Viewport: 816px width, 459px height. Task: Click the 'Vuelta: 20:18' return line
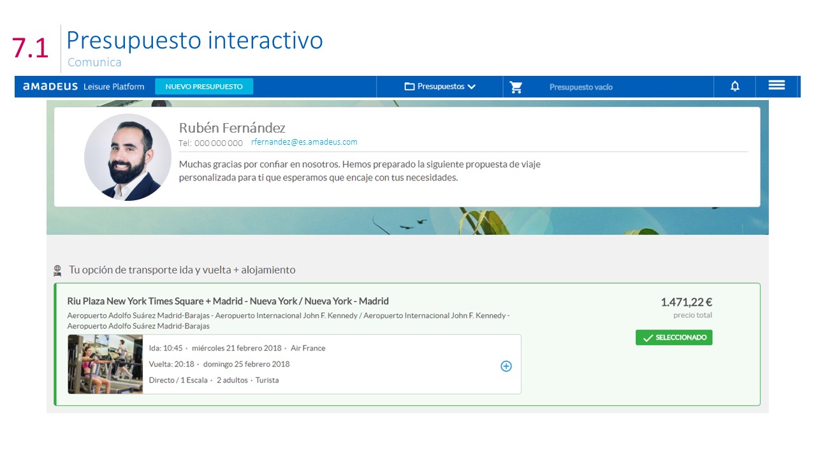(x=219, y=364)
